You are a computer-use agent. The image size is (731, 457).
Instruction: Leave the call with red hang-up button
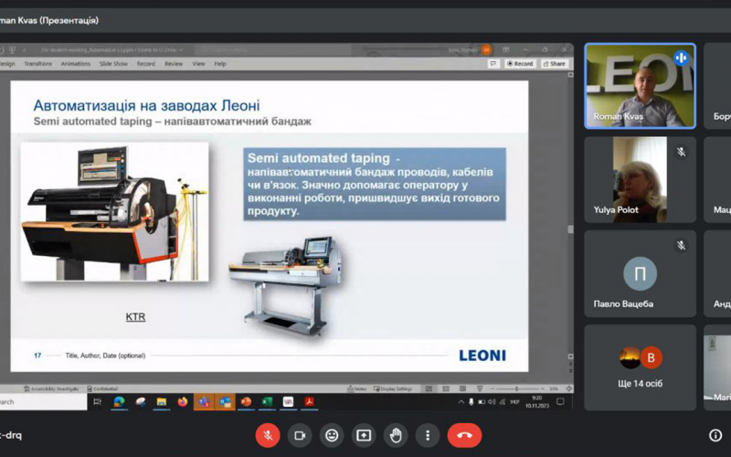coord(464,436)
